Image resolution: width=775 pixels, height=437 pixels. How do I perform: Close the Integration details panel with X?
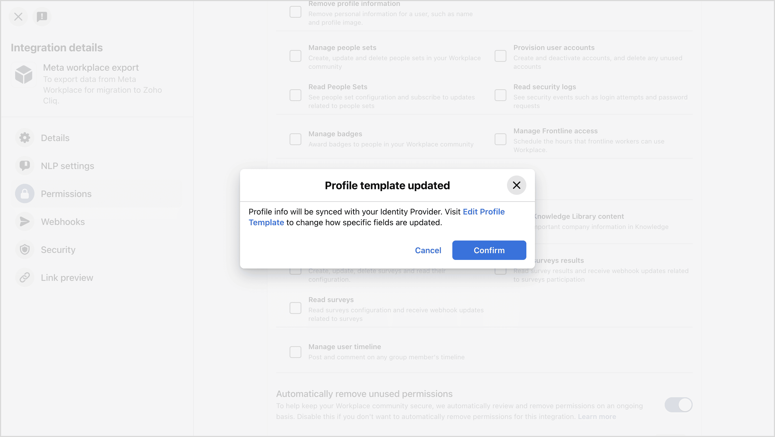coord(18,17)
